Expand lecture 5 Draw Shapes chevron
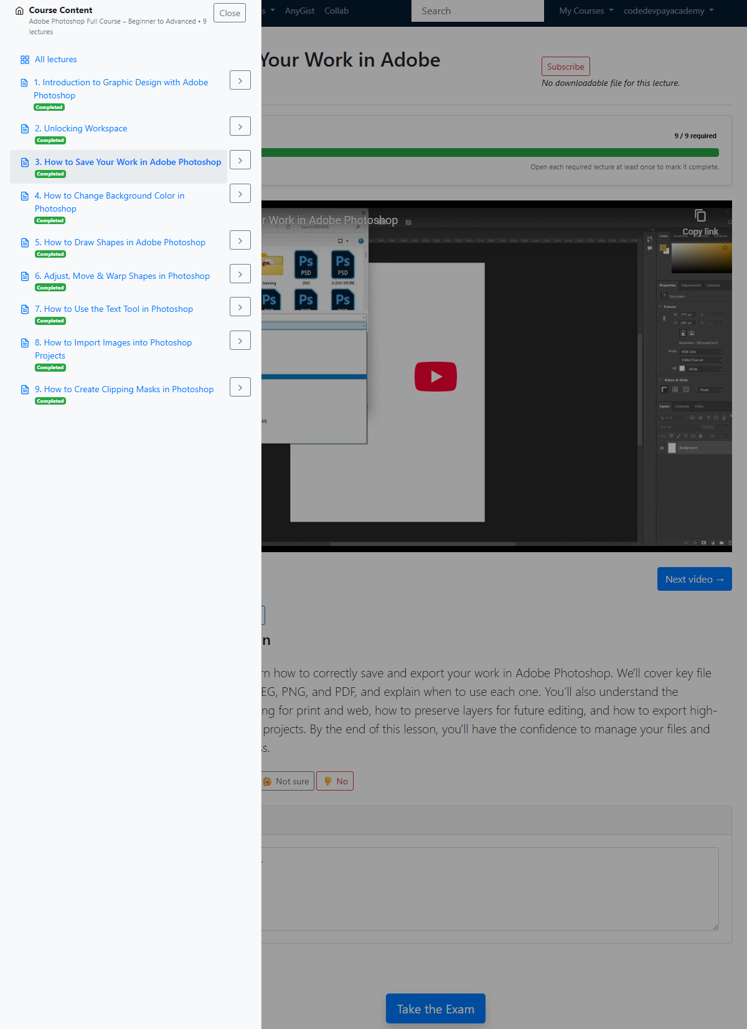The height and width of the screenshot is (1029, 747). 240,240
